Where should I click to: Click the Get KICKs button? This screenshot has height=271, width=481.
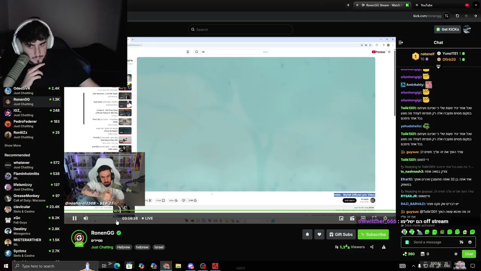[x=447, y=29]
